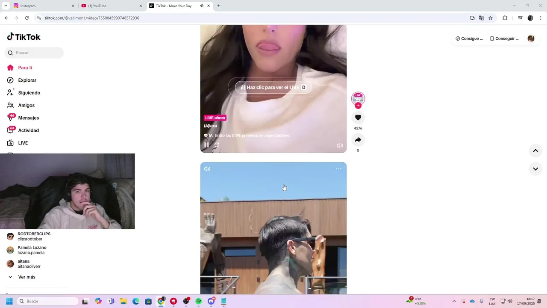Translate this page icon
The image size is (547, 308).
click(481, 18)
